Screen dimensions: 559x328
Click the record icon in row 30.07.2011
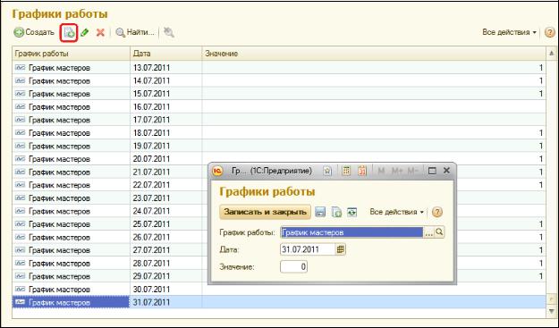click(x=21, y=290)
